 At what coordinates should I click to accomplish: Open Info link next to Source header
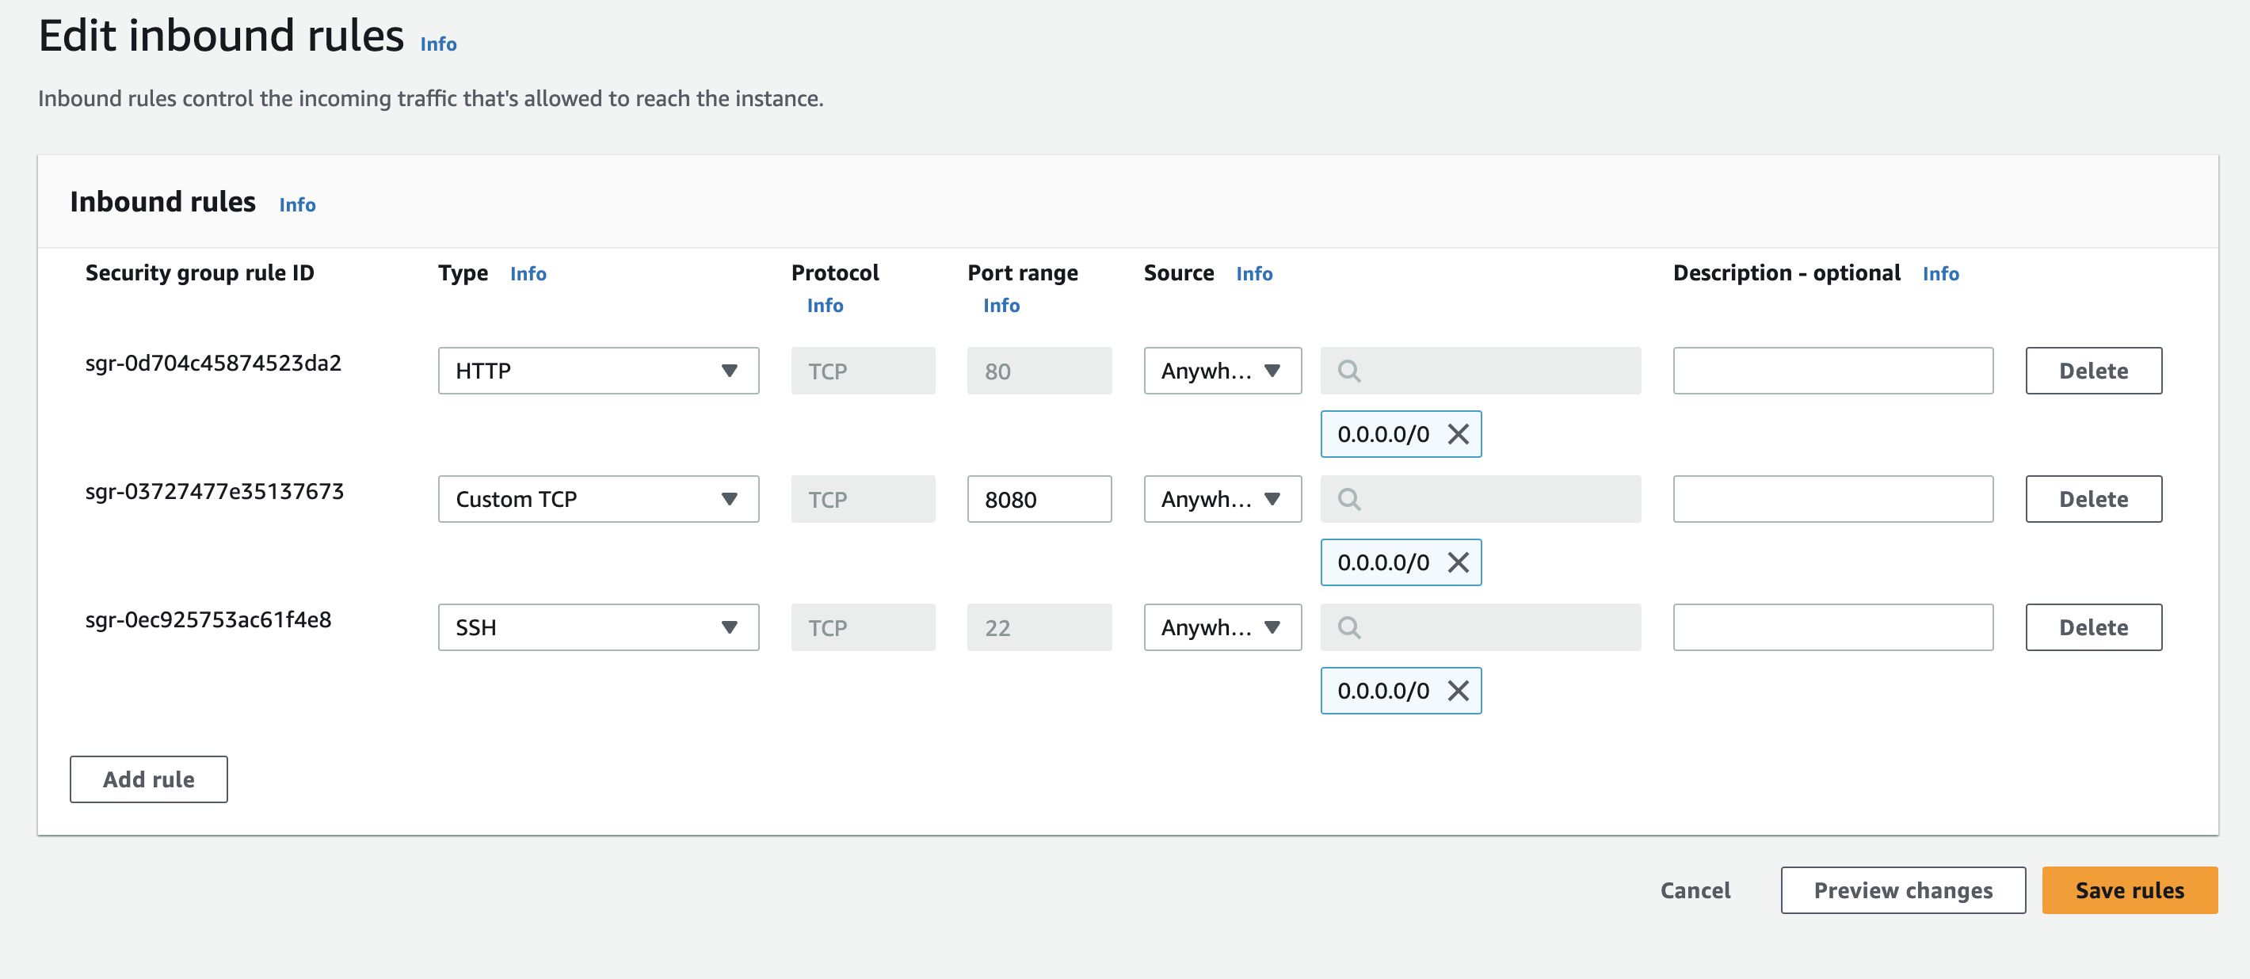click(x=1253, y=273)
